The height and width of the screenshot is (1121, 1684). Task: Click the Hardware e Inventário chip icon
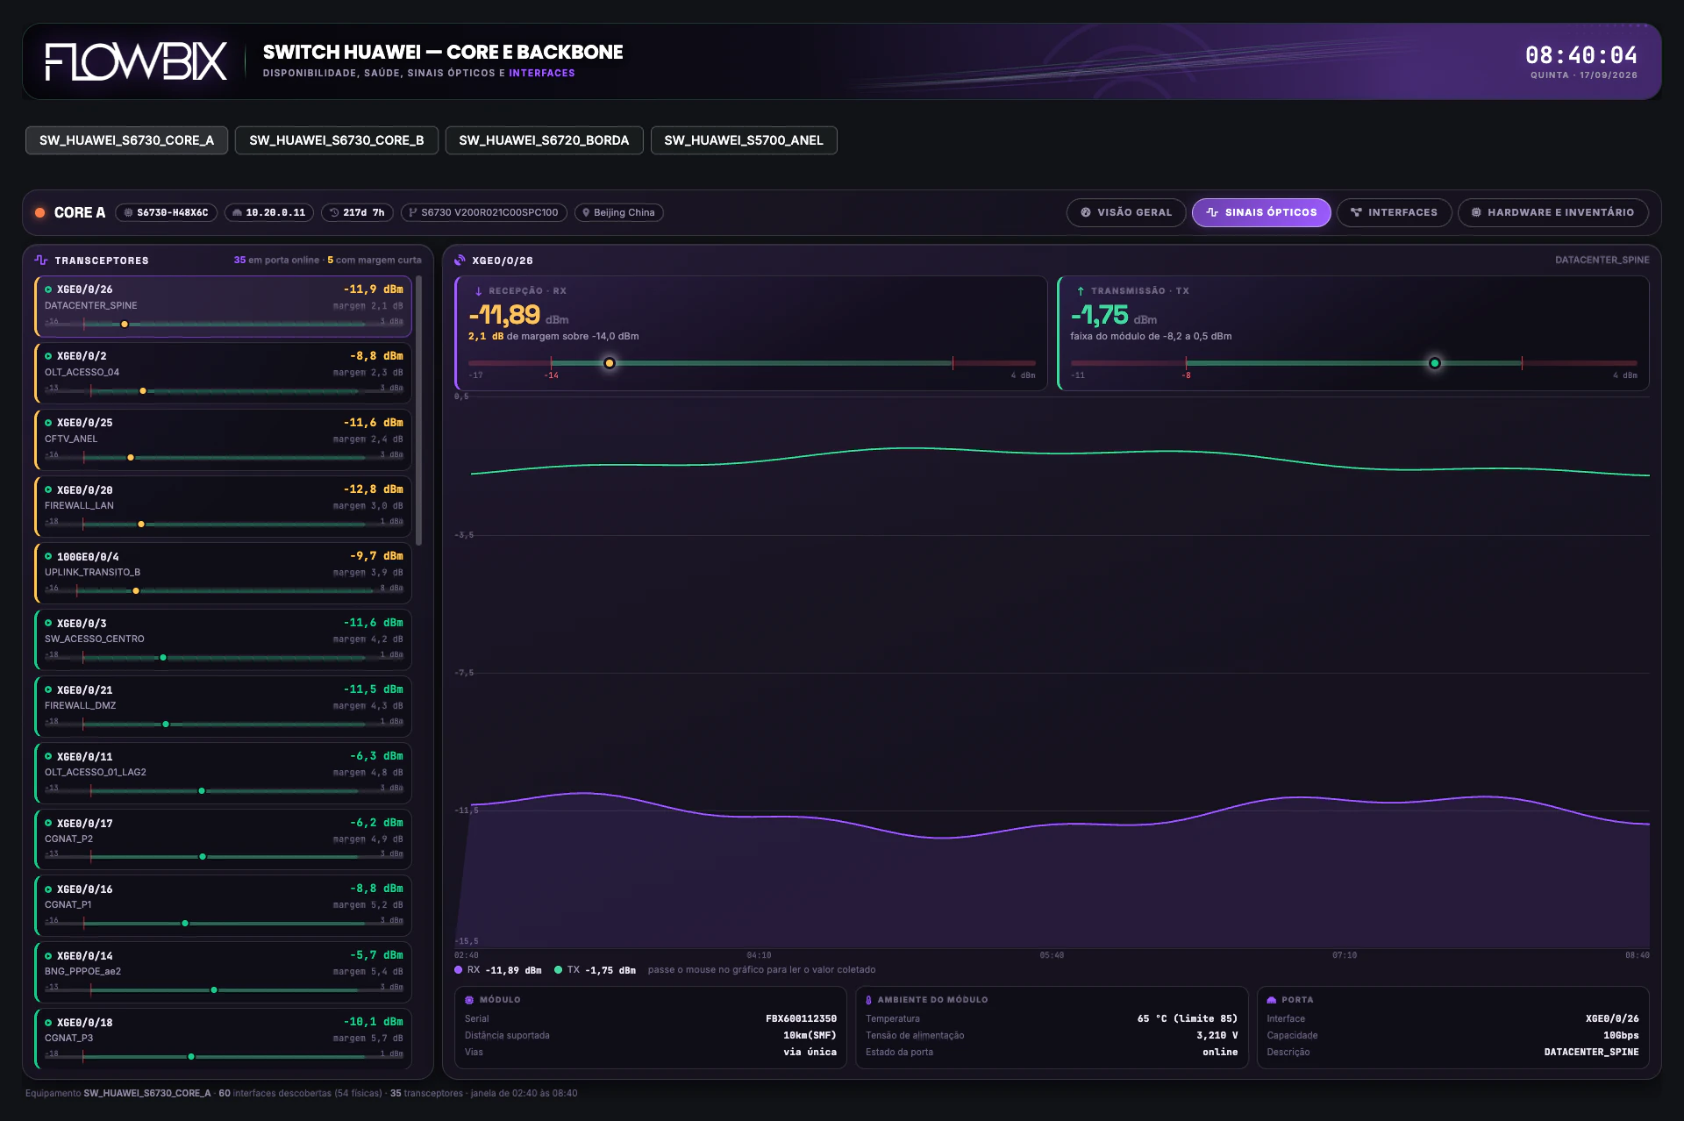coord(1476,212)
